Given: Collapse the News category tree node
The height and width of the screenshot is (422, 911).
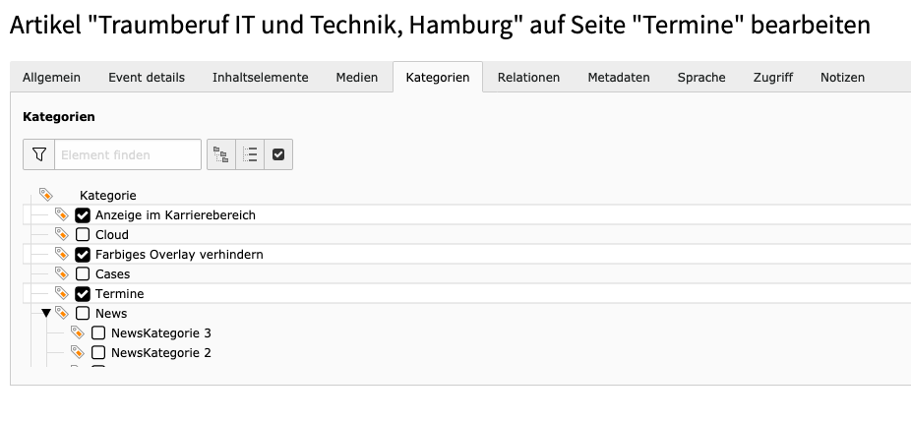Looking at the screenshot, I should [x=45, y=313].
